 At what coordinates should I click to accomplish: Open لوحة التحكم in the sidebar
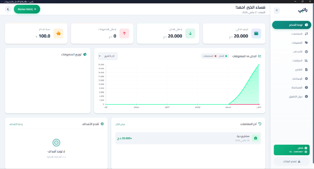pos(292,25)
